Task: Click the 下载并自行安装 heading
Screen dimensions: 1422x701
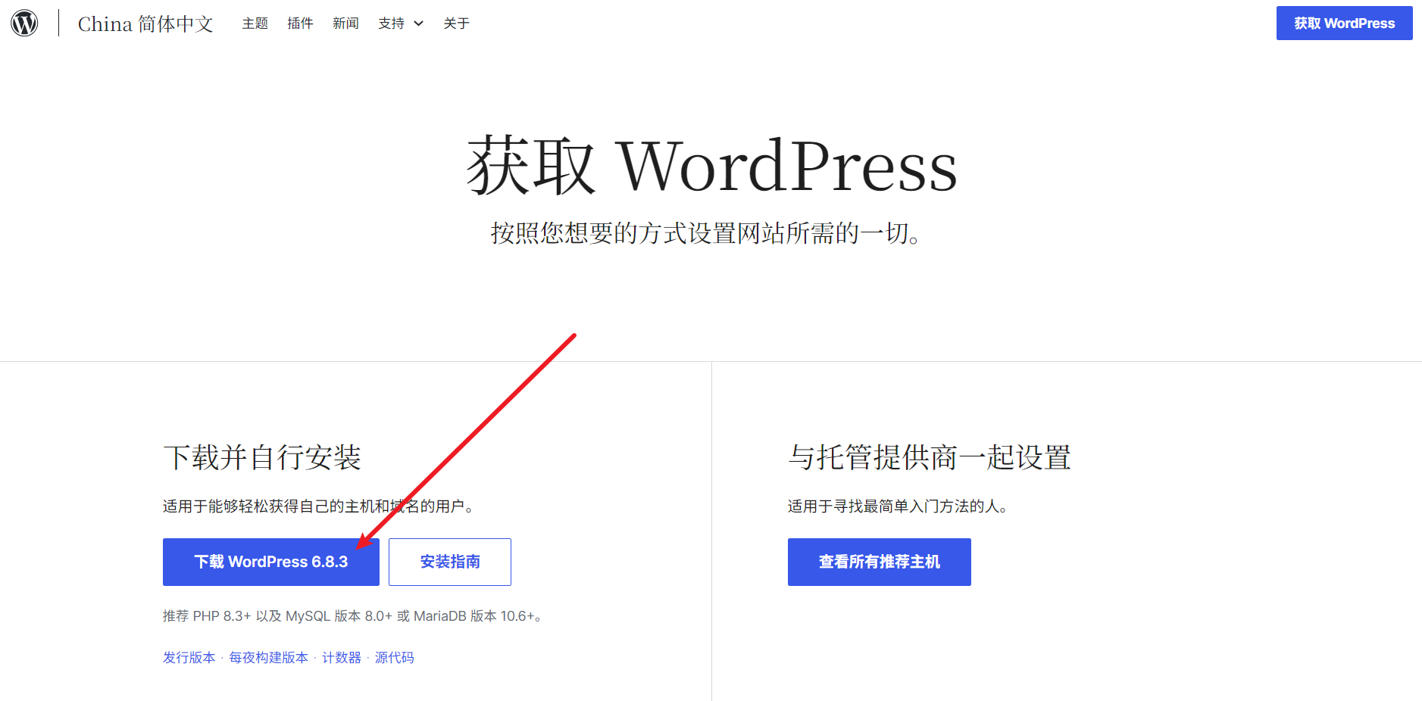Action: coord(262,457)
